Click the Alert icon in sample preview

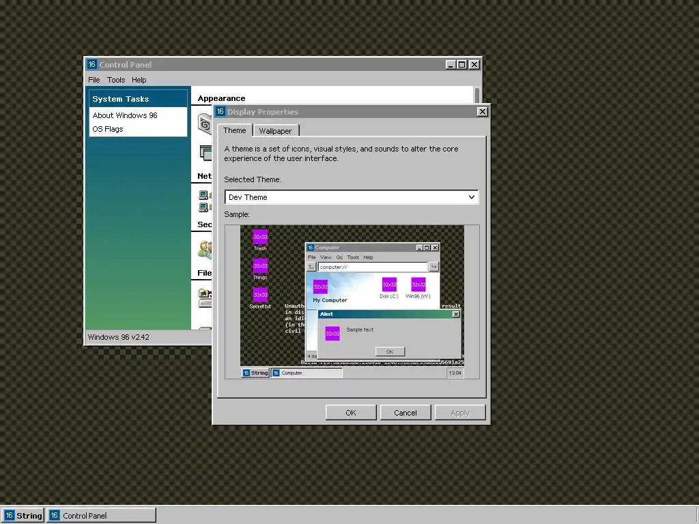click(332, 333)
